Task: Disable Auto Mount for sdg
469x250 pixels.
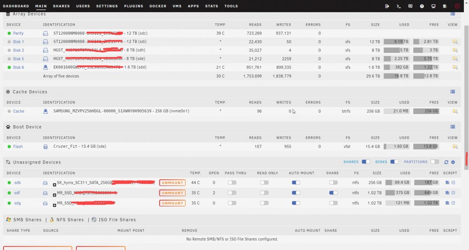Action: 296,203
